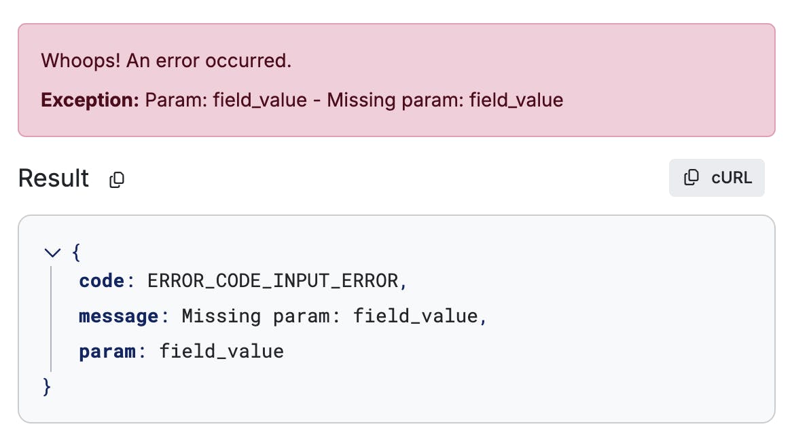This screenshot has height=433, width=792.
Task: Select the "message" key in JSON
Action: (x=119, y=316)
